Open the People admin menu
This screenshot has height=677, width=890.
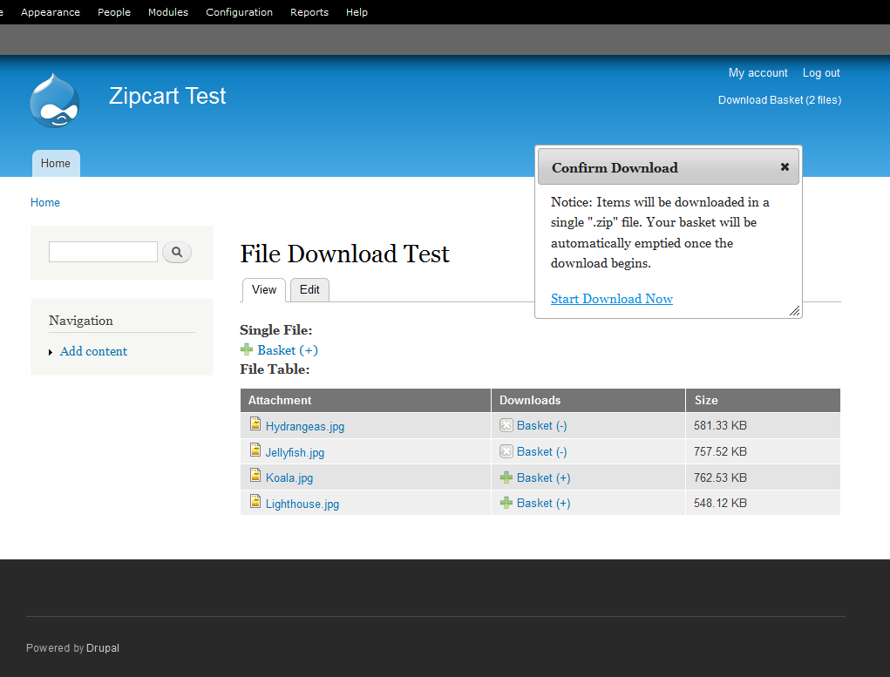pyautogui.click(x=114, y=12)
